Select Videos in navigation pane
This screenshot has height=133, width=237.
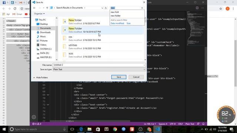coord(41,45)
